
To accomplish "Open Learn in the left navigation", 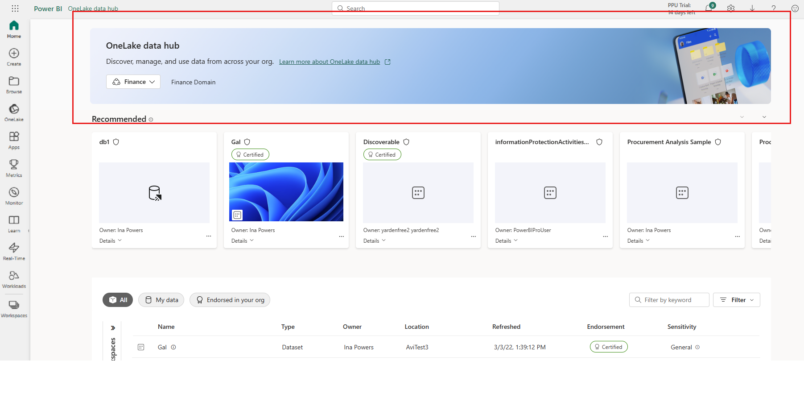I will [14, 224].
